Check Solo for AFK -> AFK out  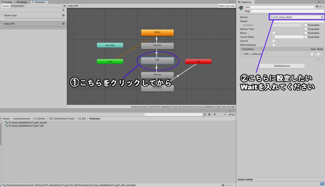[312, 54]
